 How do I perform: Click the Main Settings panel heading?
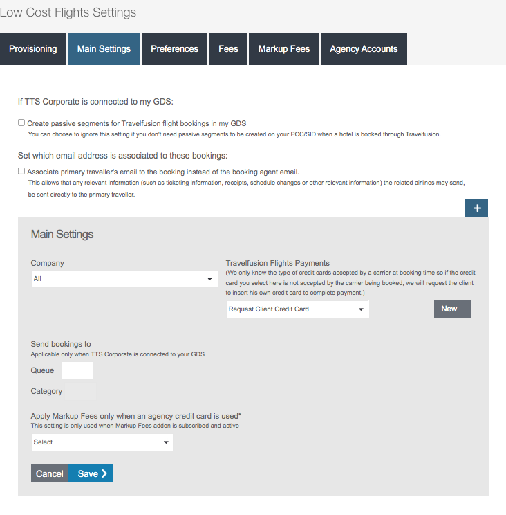(62, 235)
